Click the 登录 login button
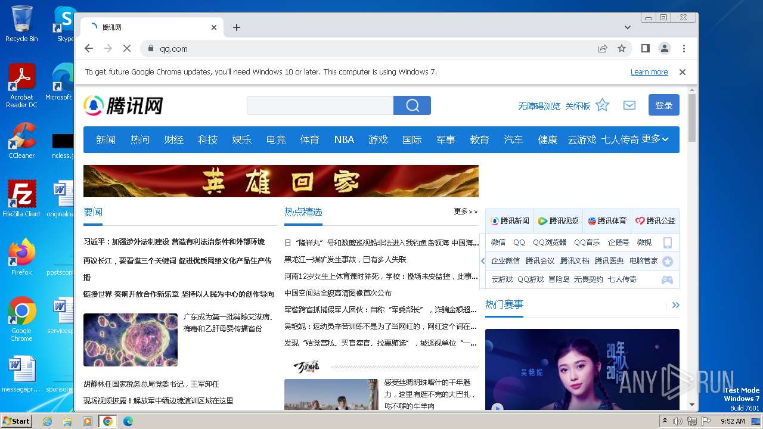Image resolution: width=763 pixels, height=429 pixels. [664, 105]
